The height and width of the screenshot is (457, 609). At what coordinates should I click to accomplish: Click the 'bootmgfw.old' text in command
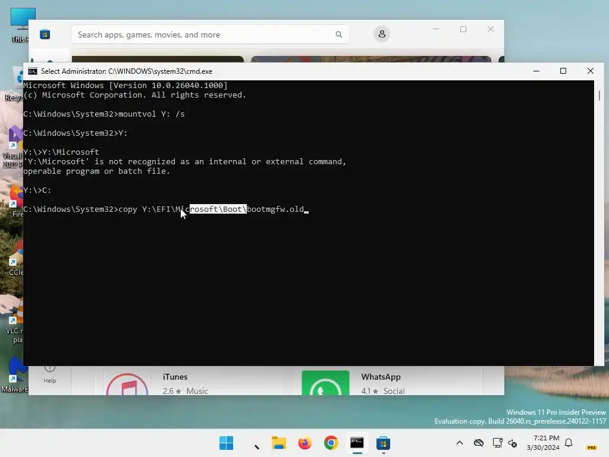[275, 209]
